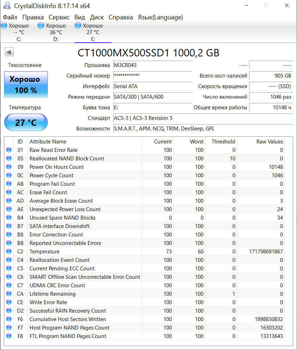Minimize the CrystalDiskInfo window
Viewport: 297px width, 350px height.
247,5
